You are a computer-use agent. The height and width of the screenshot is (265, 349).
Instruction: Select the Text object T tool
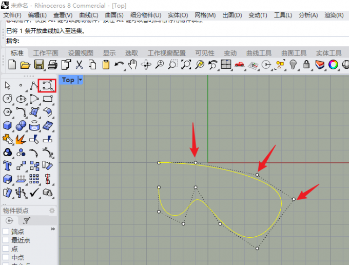click(7, 166)
